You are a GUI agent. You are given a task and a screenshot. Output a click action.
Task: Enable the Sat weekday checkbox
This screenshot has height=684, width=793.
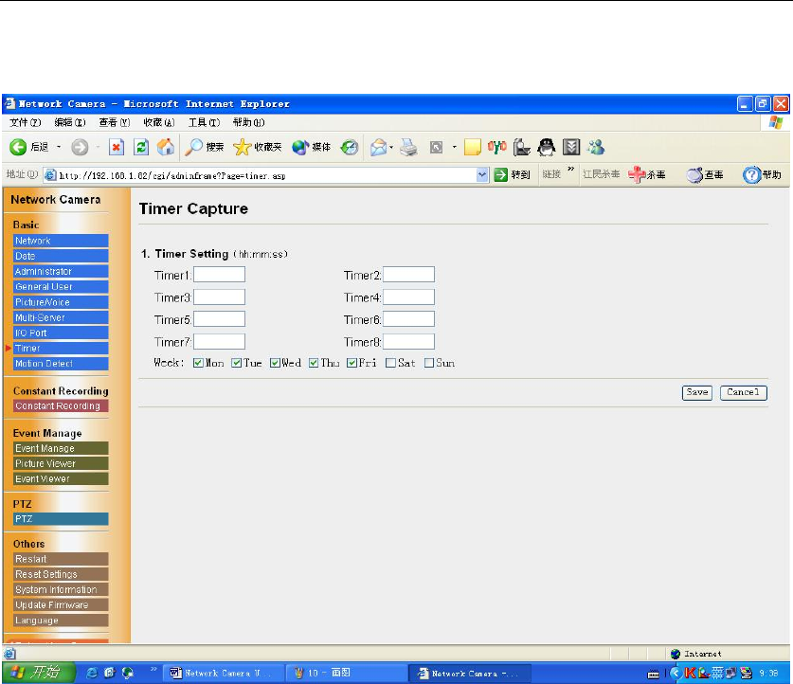pyautogui.click(x=390, y=363)
